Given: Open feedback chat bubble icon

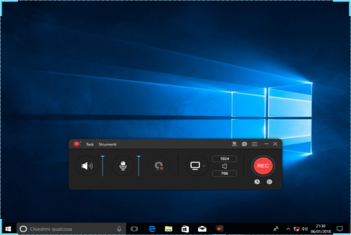Looking at the screenshot, I should 244,144.
